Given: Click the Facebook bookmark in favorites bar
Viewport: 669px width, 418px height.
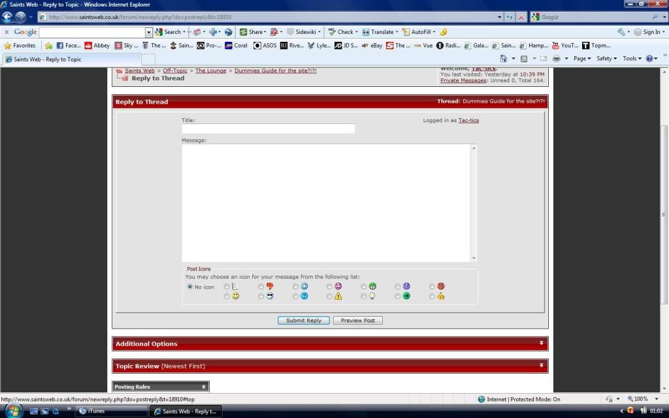Looking at the screenshot, I should coord(69,46).
